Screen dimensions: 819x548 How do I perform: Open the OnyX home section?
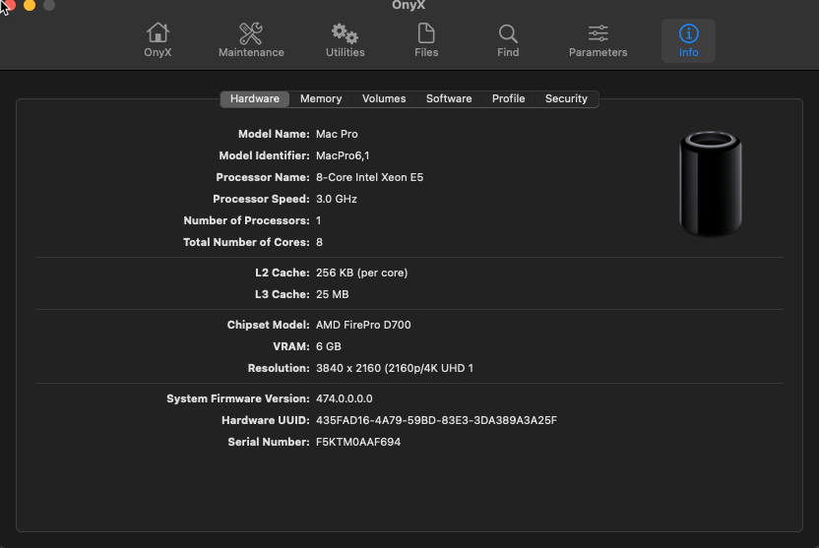[x=157, y=40]
